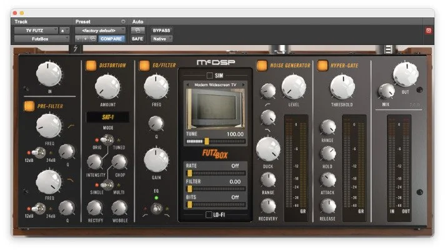Adjust the TUNE slider

(x=216, y=141)
